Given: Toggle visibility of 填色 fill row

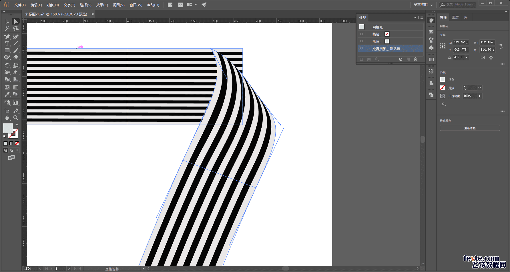Looking at the screenshot, I should (361, 41).
